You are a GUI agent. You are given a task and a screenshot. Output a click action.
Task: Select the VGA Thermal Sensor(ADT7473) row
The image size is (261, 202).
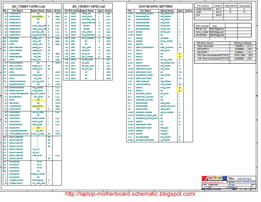pos(212,59)
